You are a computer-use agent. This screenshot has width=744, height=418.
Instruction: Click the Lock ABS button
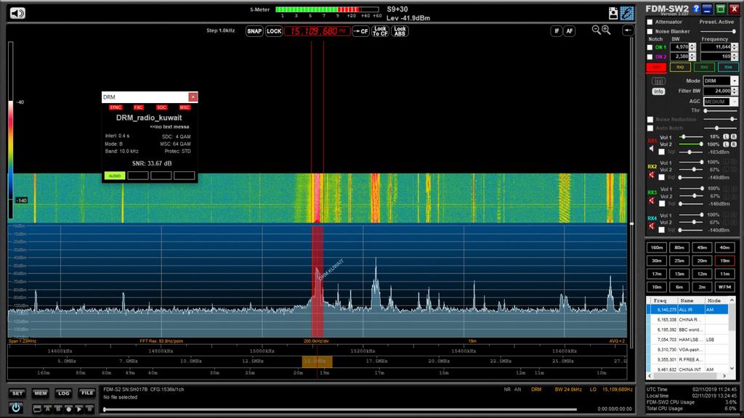point(400,31)
